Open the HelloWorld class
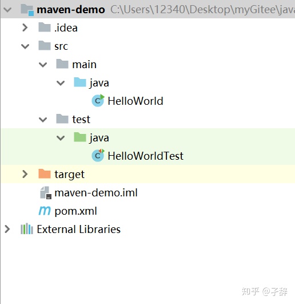295x304 pixels. tap(135, 101)
